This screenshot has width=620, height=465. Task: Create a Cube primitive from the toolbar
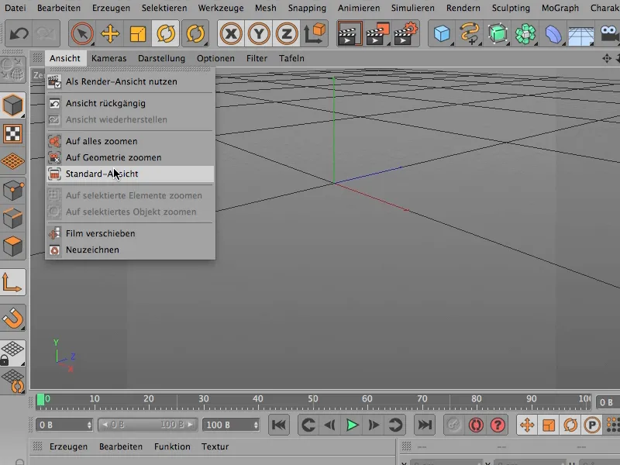441,33
